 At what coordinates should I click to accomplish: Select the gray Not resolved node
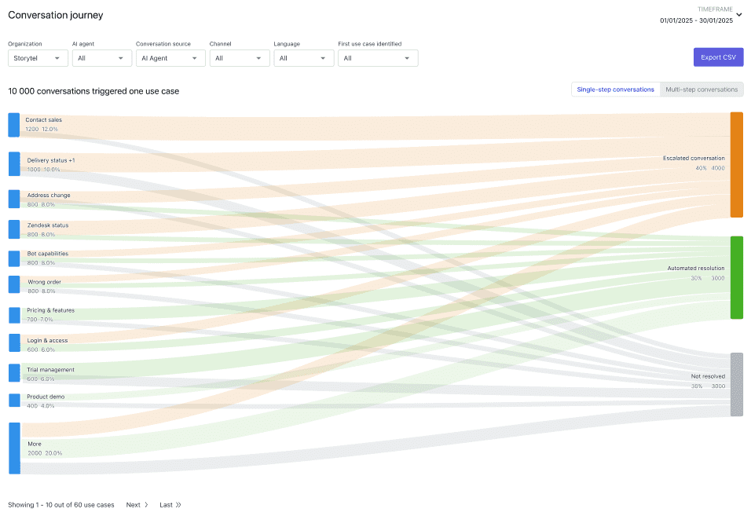click(737, 384)
